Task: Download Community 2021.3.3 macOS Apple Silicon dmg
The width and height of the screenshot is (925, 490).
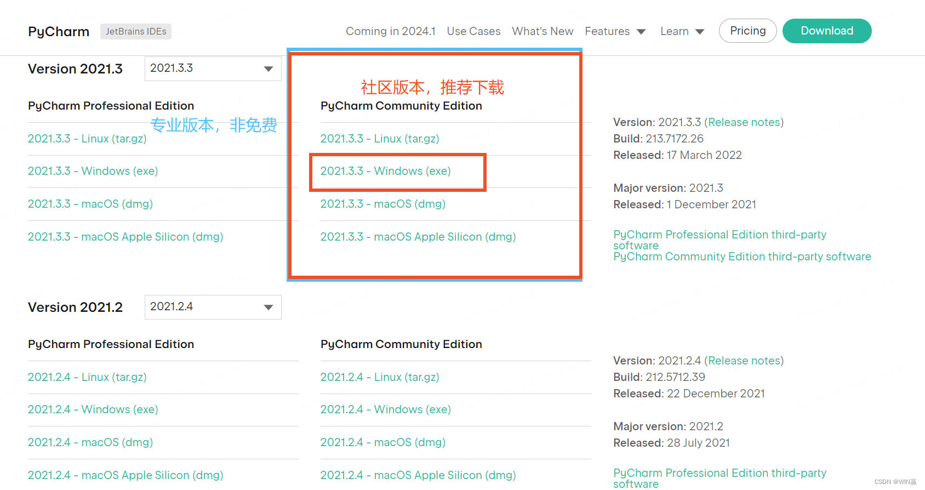Action: pos(418,237)
